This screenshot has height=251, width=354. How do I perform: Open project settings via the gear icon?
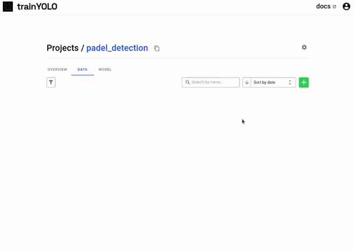304,47
